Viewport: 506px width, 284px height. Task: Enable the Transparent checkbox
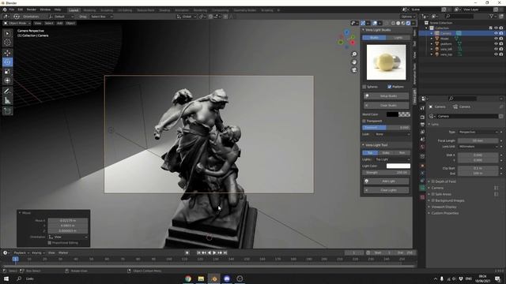point(364,121)
